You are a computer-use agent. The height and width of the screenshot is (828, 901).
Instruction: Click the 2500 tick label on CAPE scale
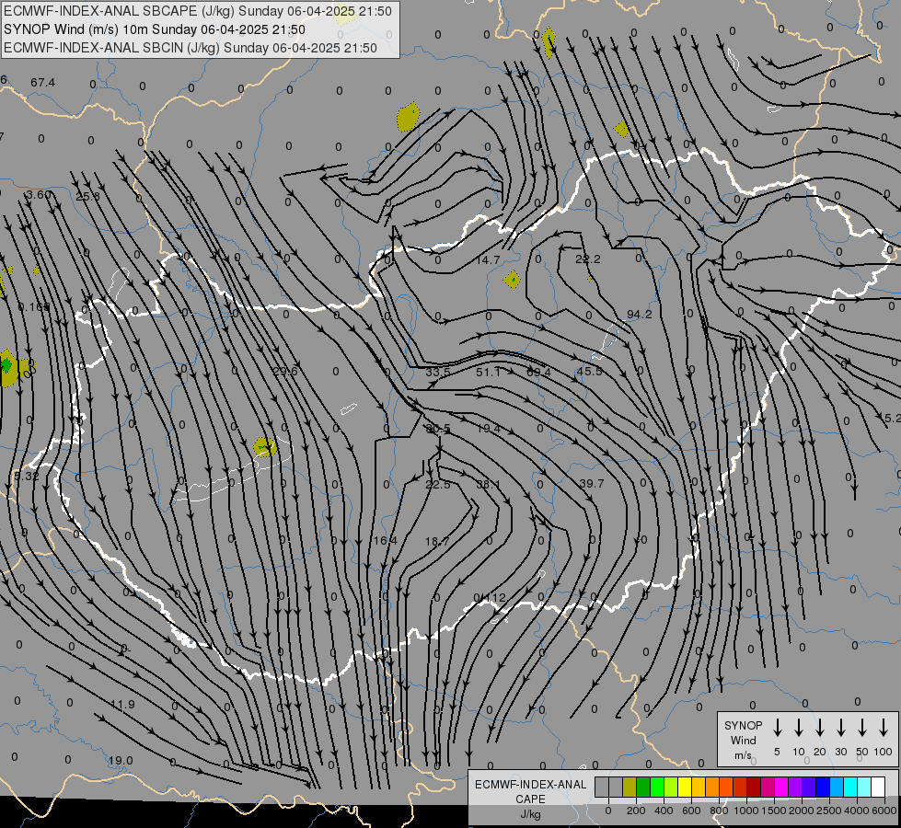[828, 811]
